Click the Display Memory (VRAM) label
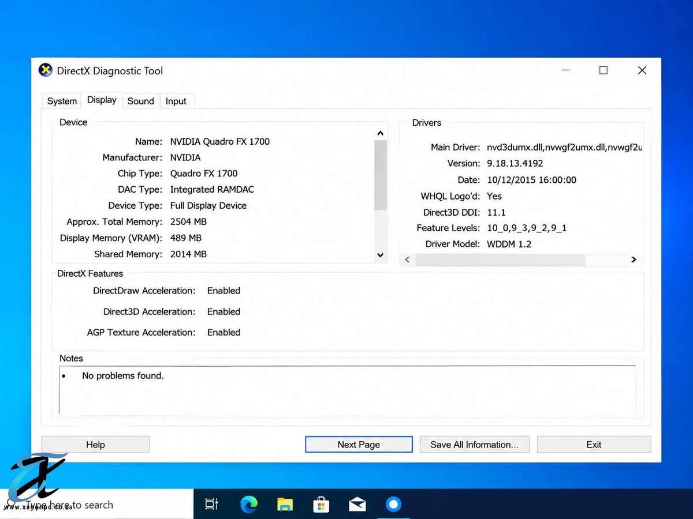The width and height of the screenshot is (693, 519). coord(111,238)
